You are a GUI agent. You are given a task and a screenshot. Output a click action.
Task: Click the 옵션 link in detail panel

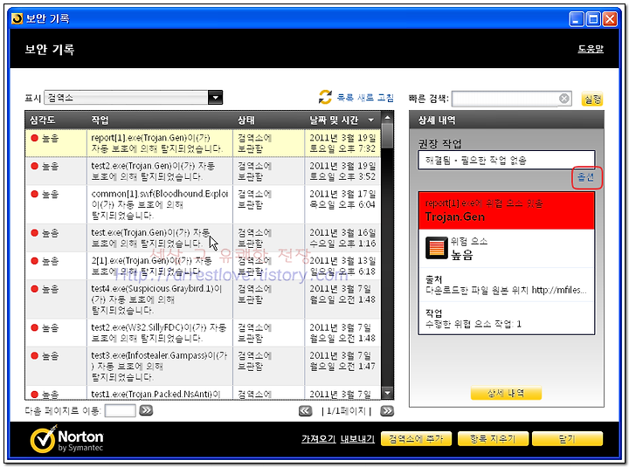click(586, 177)
